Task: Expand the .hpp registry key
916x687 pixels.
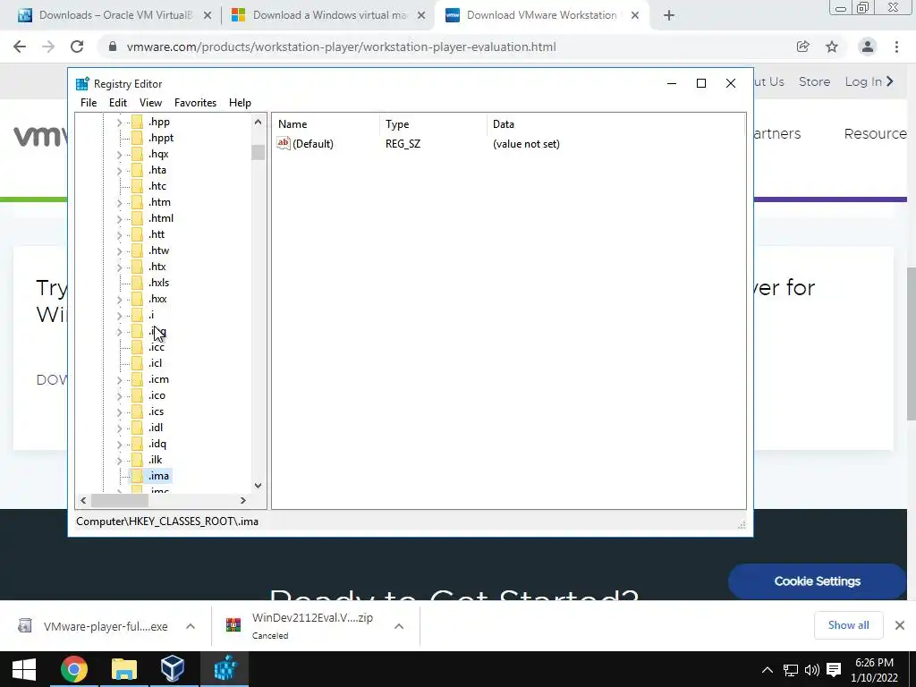Action: coord(119,122)
